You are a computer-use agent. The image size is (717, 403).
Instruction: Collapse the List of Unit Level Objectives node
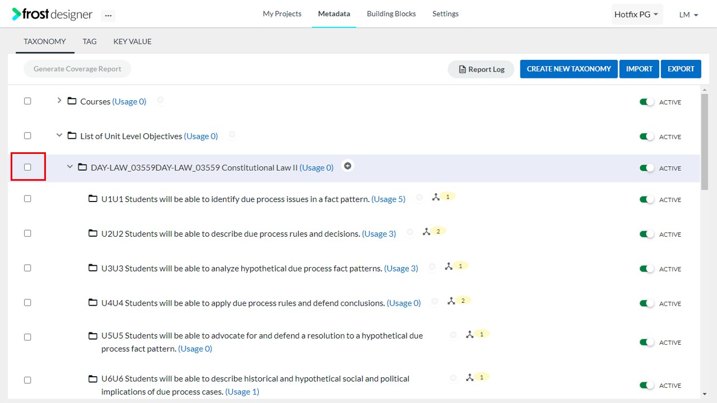tap(59, 135)
